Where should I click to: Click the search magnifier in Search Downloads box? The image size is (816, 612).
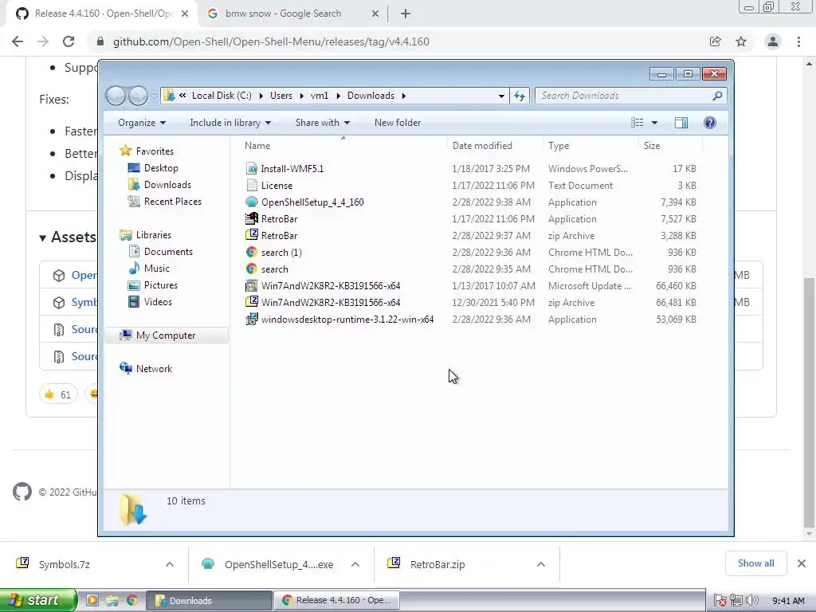(x=717, y=96)
